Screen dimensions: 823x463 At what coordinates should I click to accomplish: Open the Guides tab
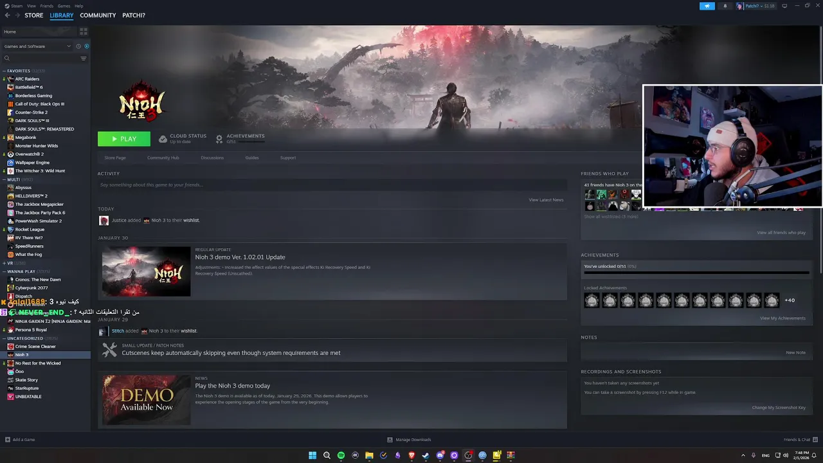(252, 158)
